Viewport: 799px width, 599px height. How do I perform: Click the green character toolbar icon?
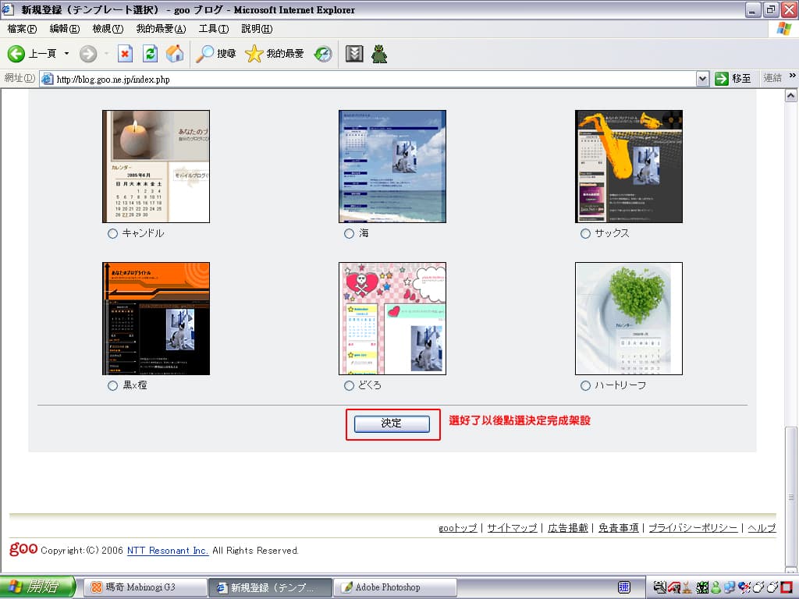point(379,54)
